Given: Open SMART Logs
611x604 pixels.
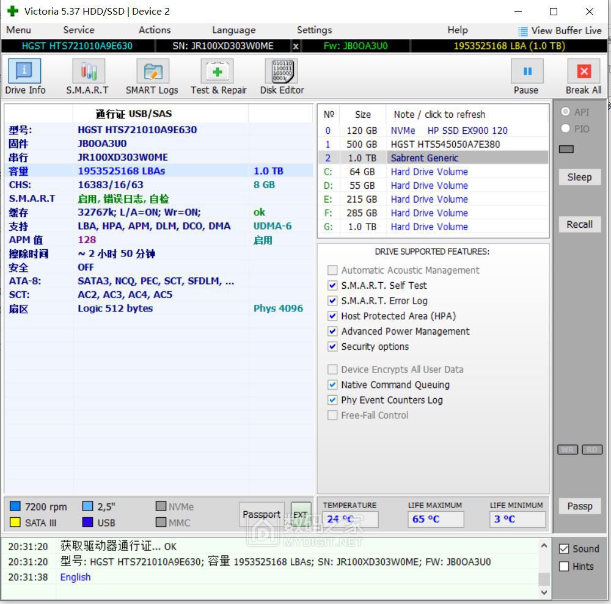Looking at the screenshot, I should [x=153, y=71].
